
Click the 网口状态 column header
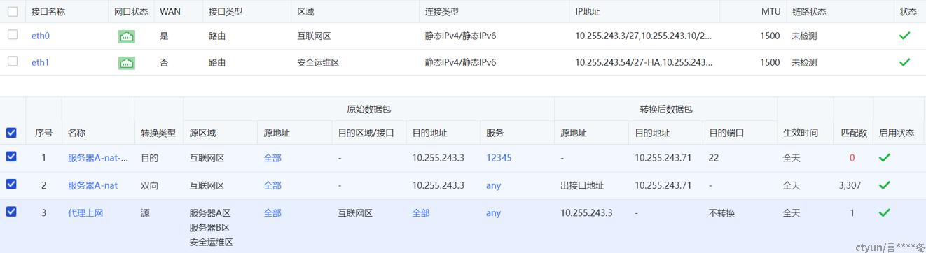(131, 12)
